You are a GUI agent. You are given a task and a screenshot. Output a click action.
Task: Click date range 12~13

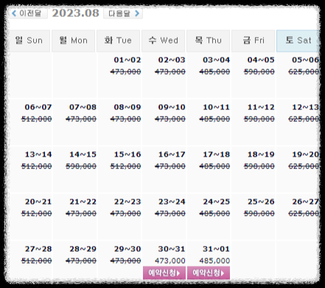[x=305, y=107]
